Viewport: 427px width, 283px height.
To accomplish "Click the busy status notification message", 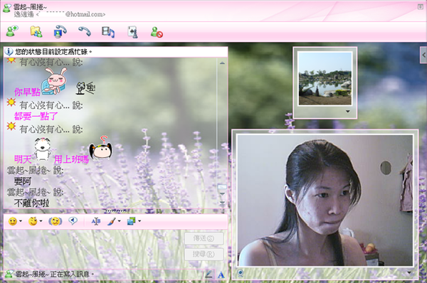I will coord(53,52).
